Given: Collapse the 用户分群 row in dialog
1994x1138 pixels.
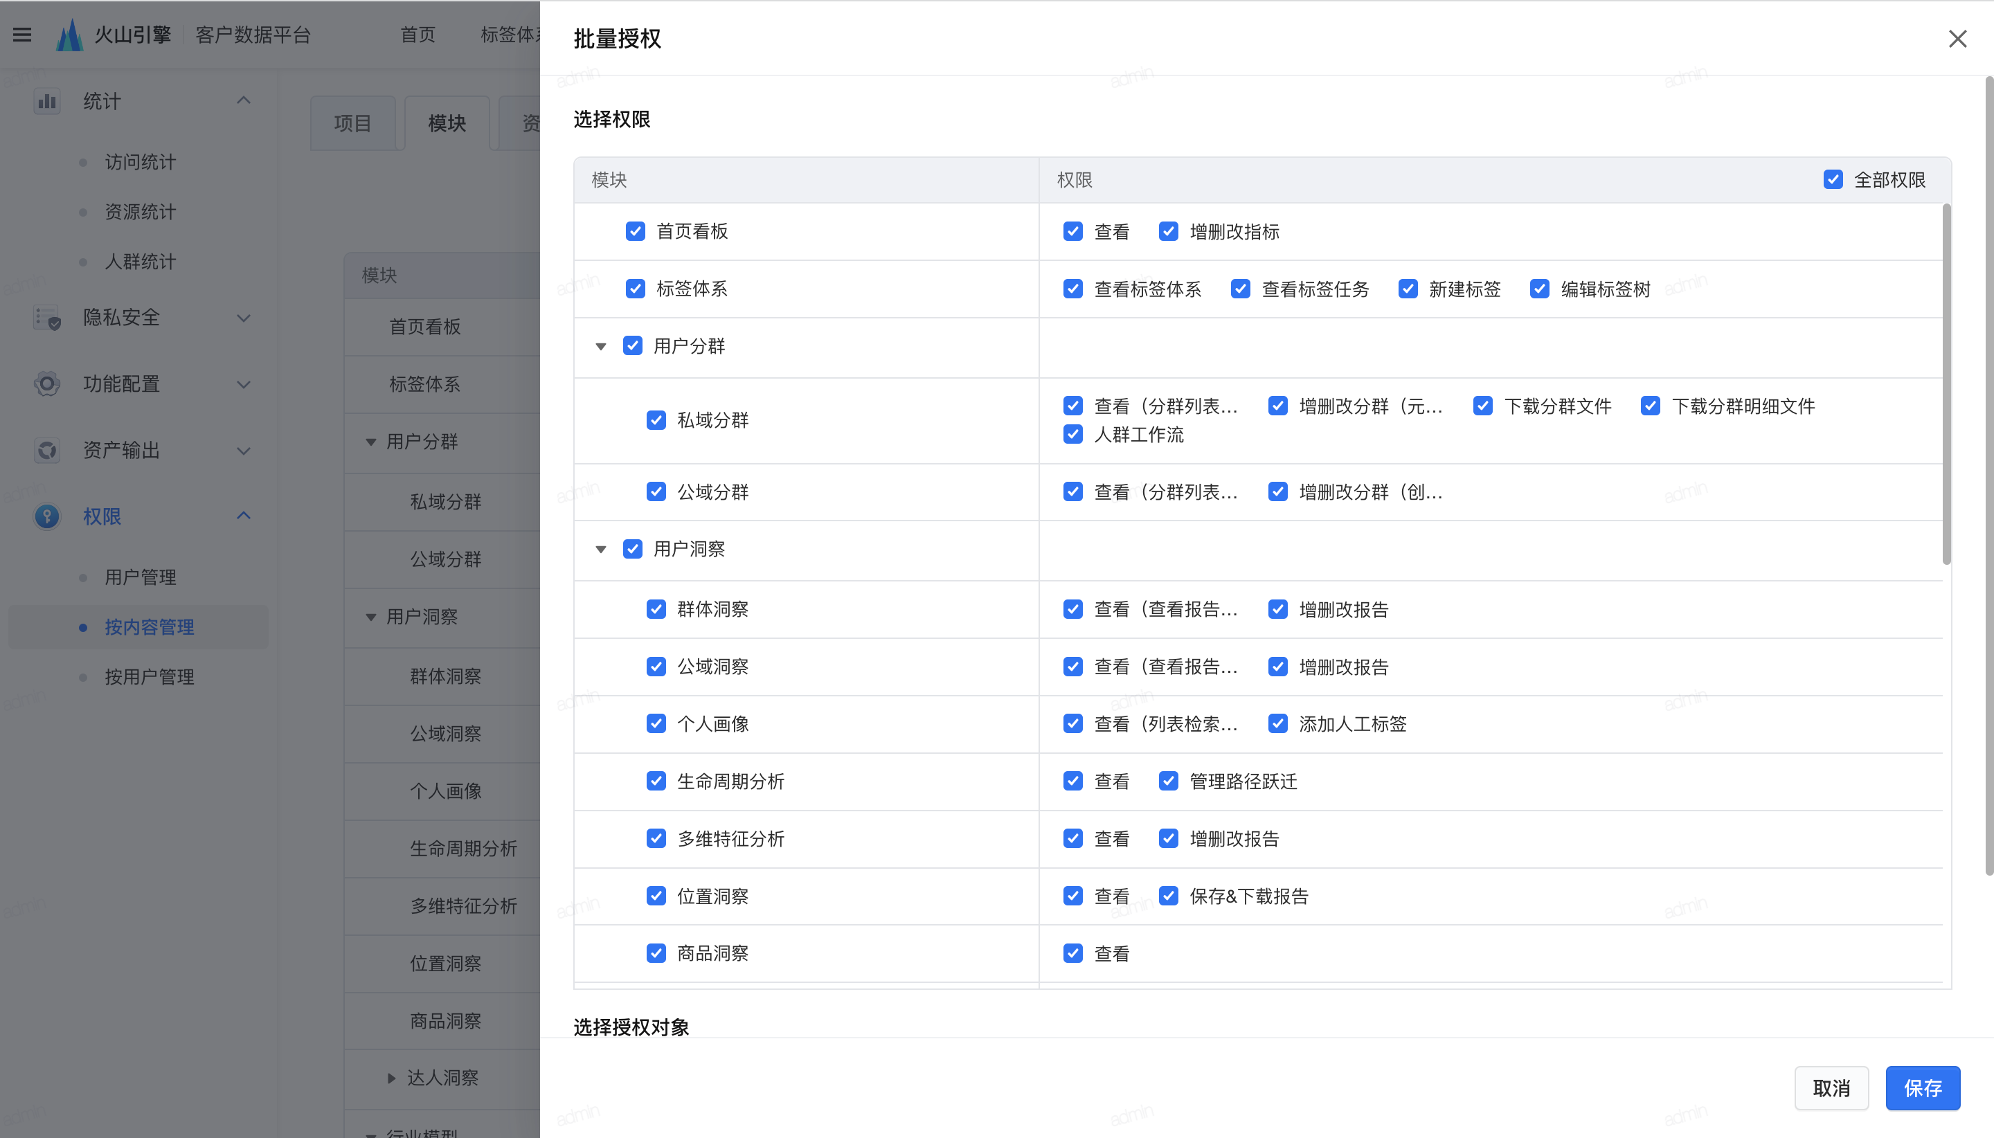Looking at the screenshot, I should coord(601,346).
